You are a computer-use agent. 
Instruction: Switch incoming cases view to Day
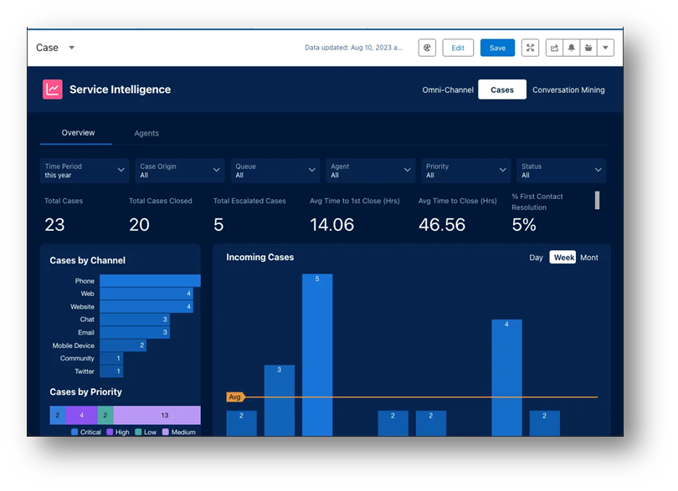pyautogui.click(x=536, y=258)
